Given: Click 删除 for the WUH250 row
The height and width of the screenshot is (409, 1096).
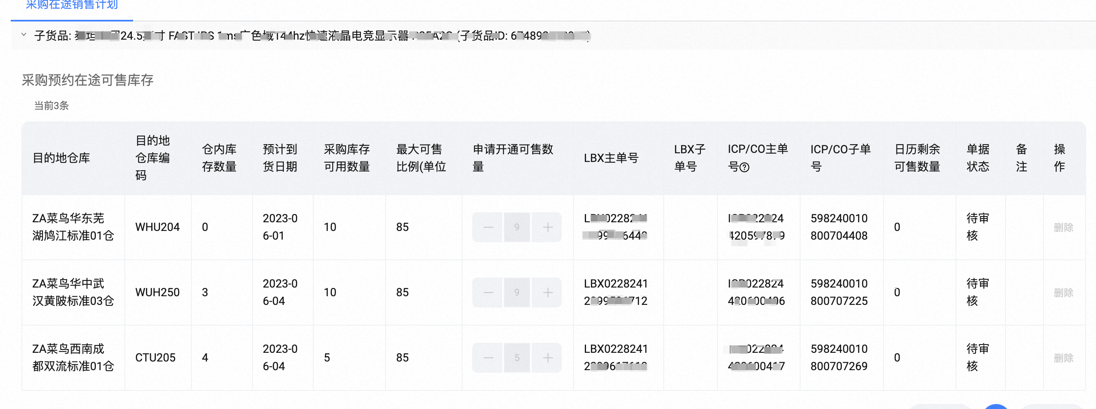Looking at the screenshot, I should pos(1063,292).
